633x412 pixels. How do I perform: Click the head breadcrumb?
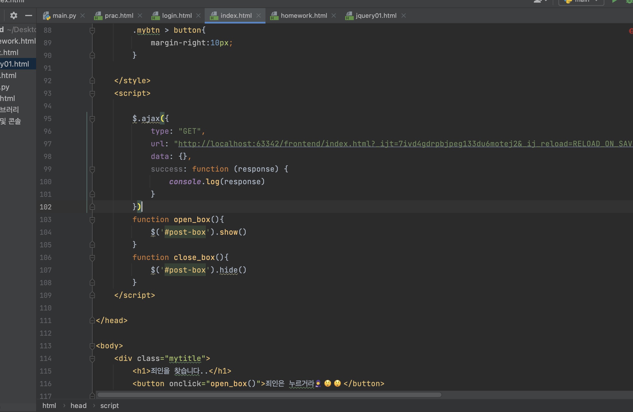tap(79, 405)
